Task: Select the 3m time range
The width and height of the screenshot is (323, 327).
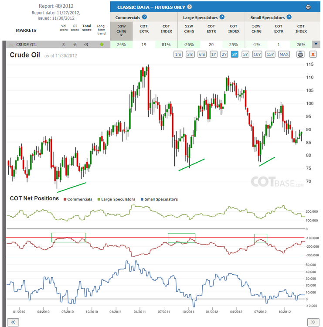Action: 190,54
